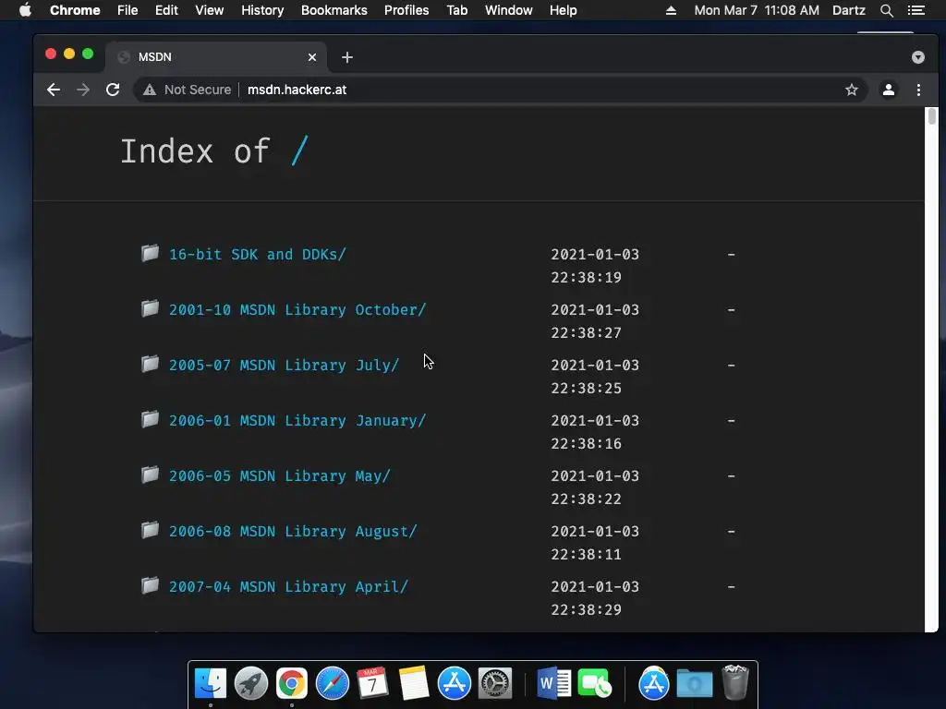946x709 pixels.
Task: Open System Preferences from the Dock
Action: tap(495, 683)
